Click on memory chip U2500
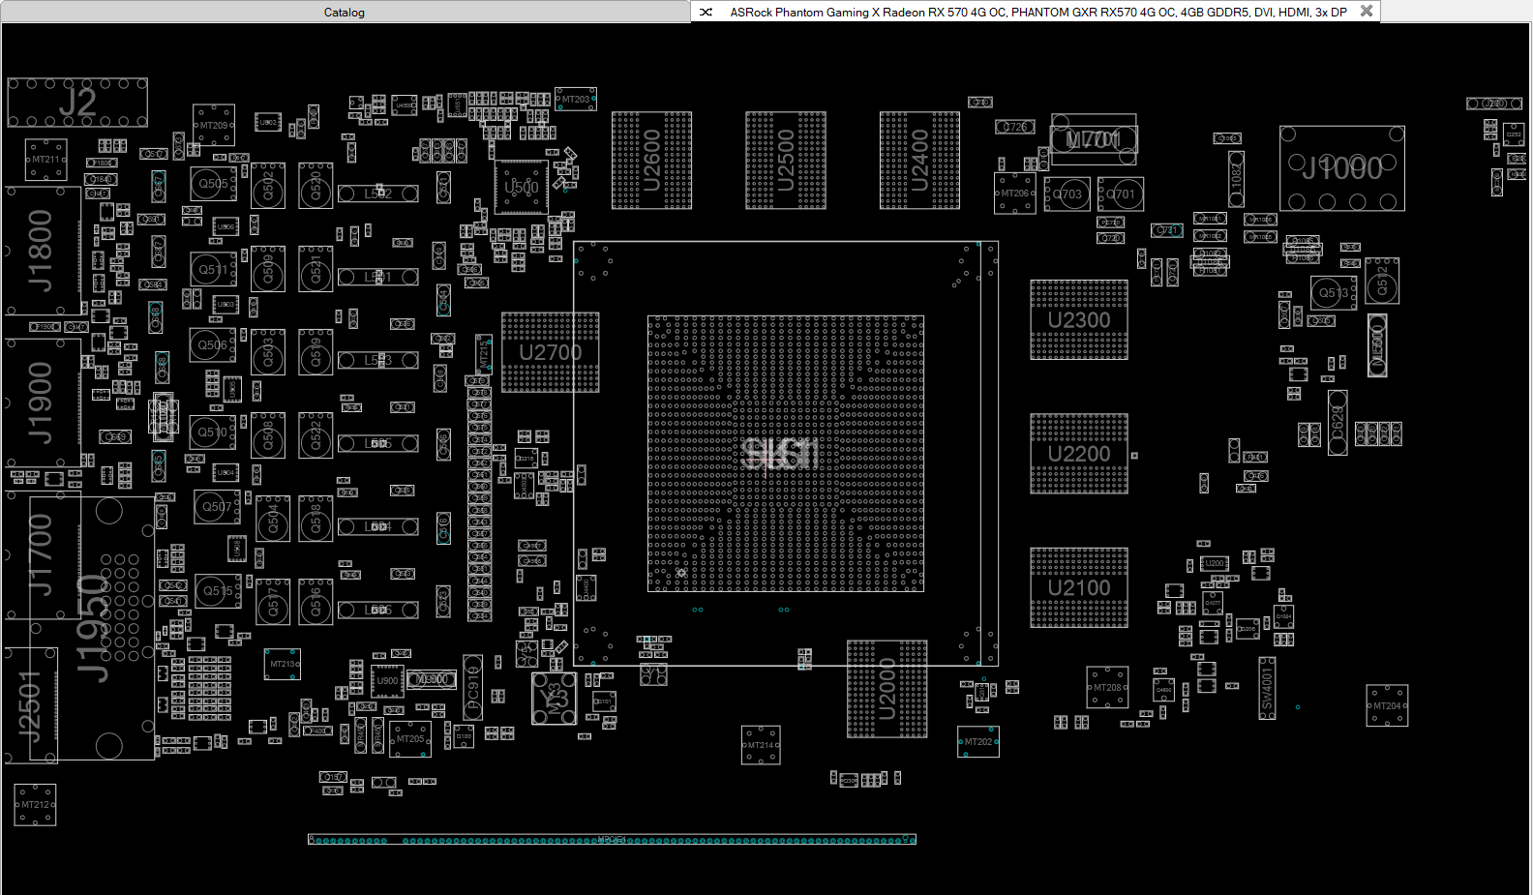 coord(785,161)
